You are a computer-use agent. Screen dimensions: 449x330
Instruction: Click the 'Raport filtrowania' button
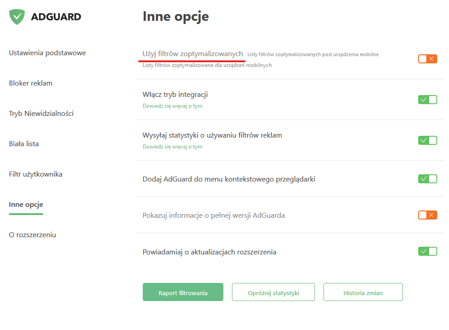(183, 292)
